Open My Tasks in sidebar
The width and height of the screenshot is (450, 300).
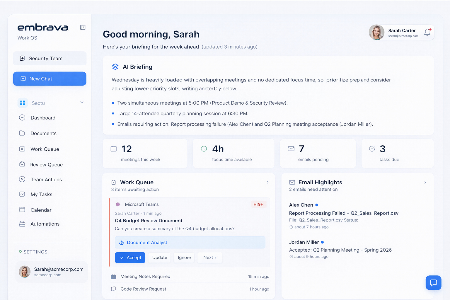(41, 195)
